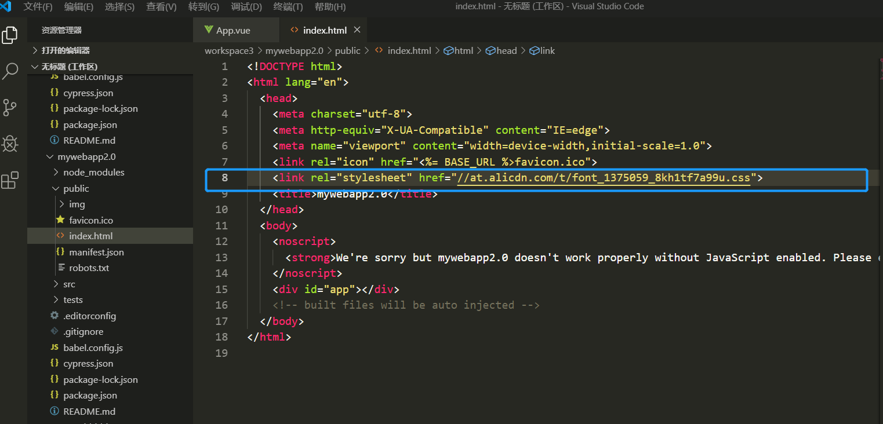Screen dimensions: 883x424
Task: Click the braces icon of manifest.json
Action: tap(60, 252)
